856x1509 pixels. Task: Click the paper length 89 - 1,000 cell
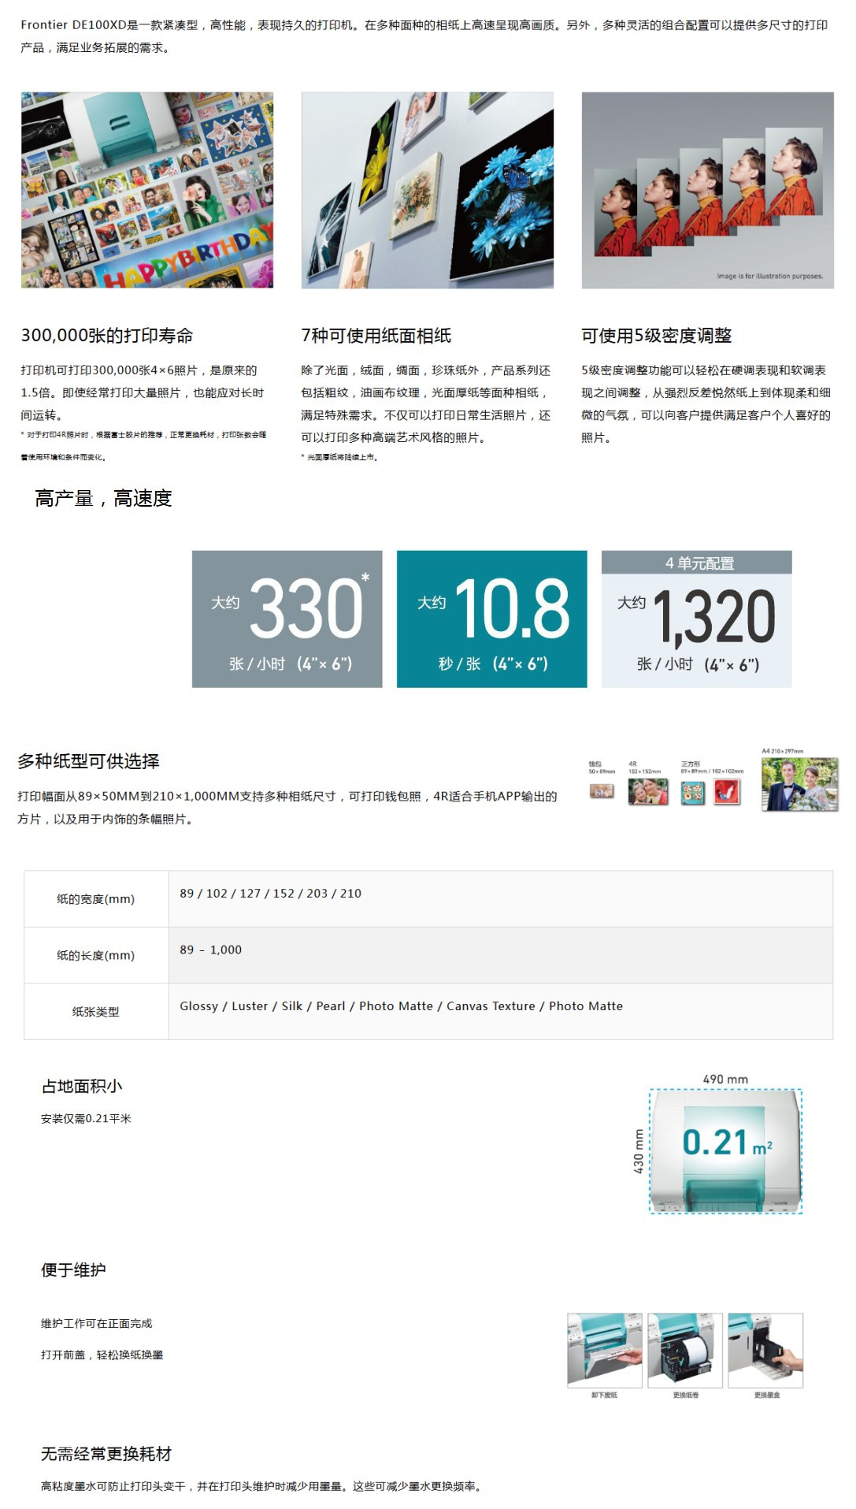pos(500,954)
